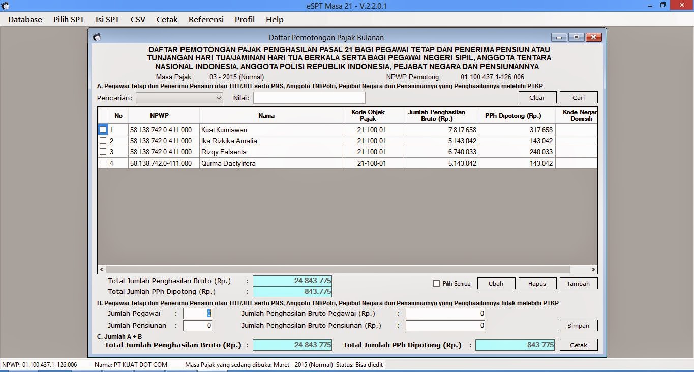Open the Pilih SPT menu
The height and width of the screenshot is (372, 694).
coord(69,19)
